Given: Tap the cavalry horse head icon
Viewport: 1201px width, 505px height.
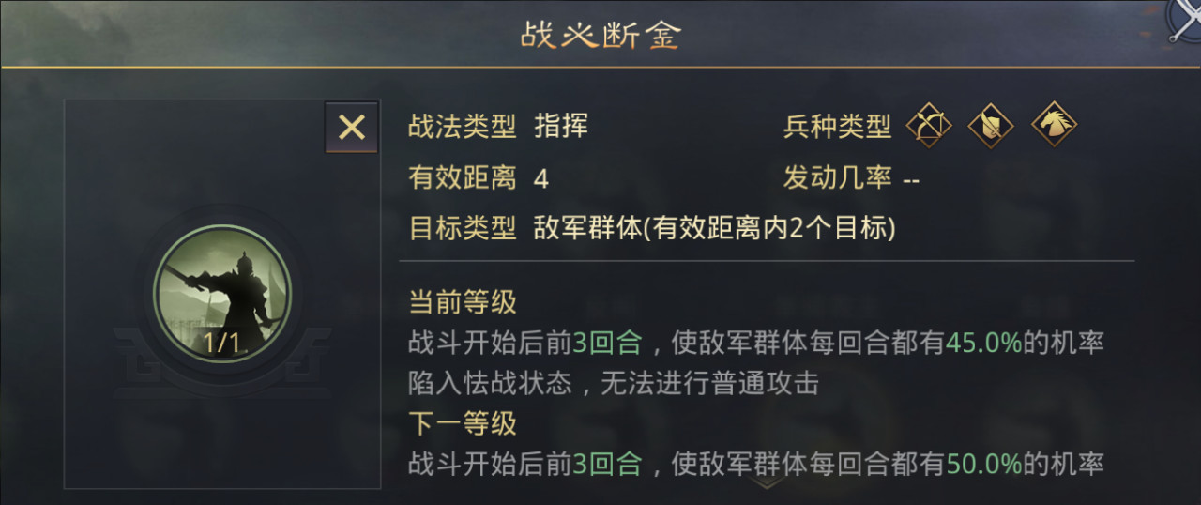Looking at the screenshot, I should (x=1054, y=125).
